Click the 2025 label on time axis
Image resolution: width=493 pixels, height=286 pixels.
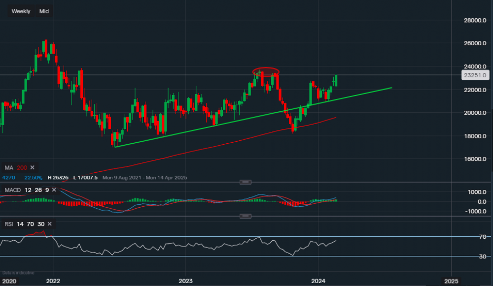click(451, 281)
